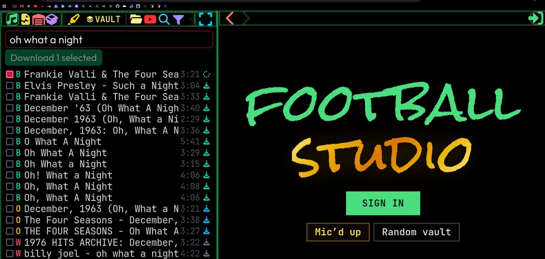Select the 1976 HITS ARCHIVE: December, title
The image size is (545, 259).
(x=101, y=242)
